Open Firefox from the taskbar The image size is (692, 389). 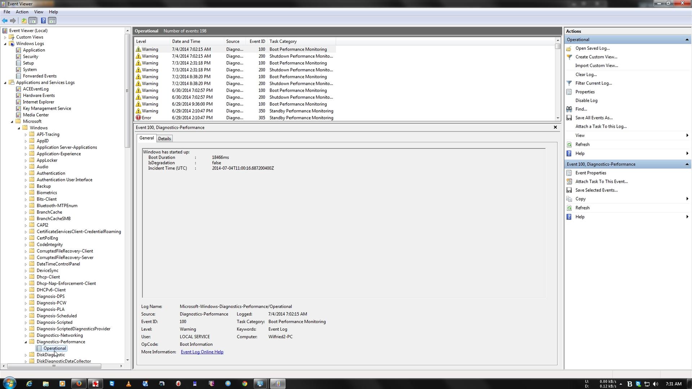click(79, 384)
